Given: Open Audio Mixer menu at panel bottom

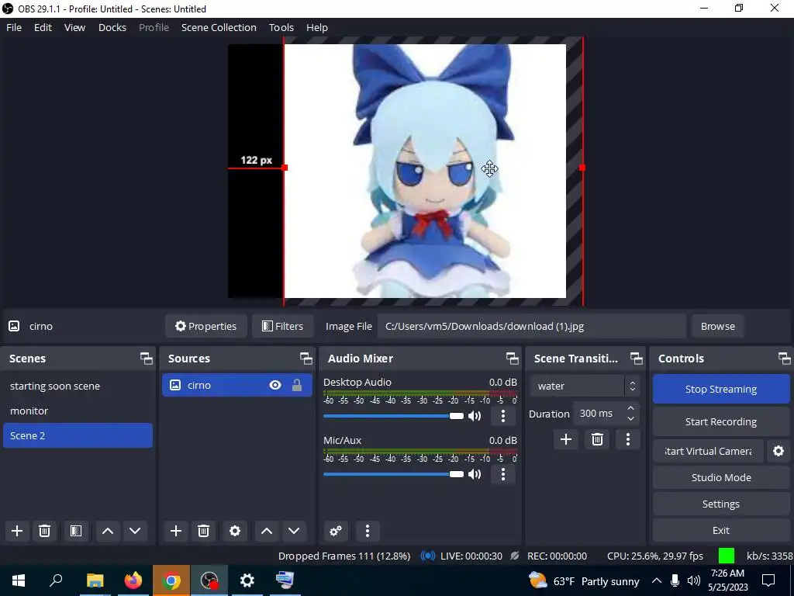Looking at the screenshot, I should coord(368,531).
